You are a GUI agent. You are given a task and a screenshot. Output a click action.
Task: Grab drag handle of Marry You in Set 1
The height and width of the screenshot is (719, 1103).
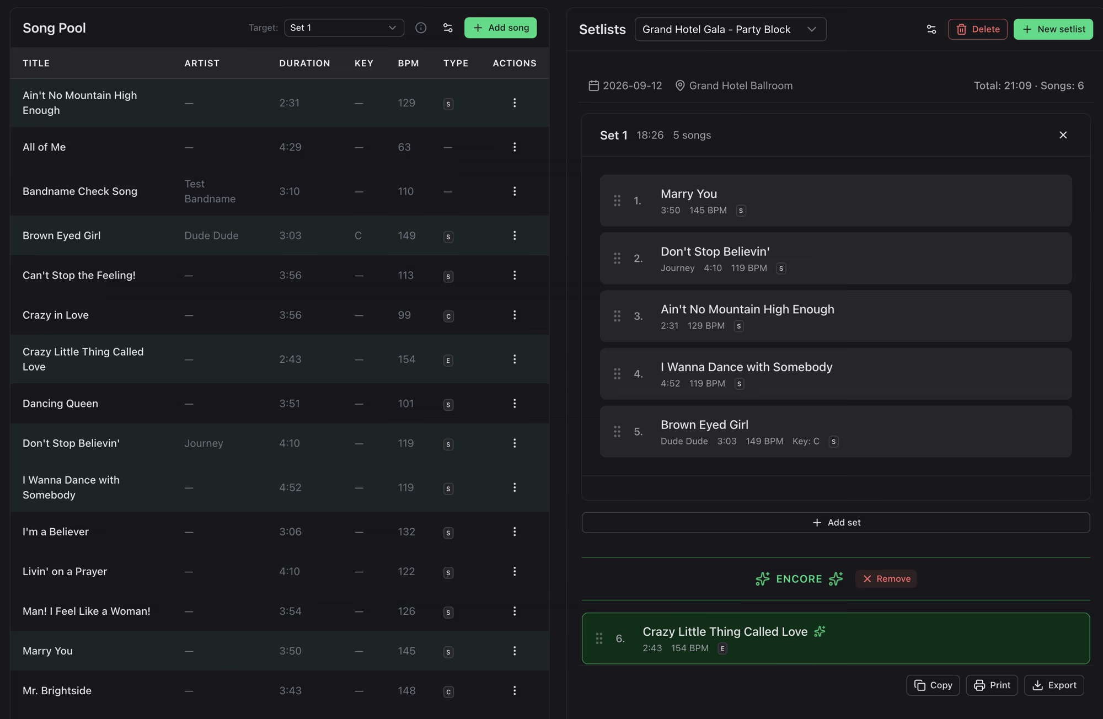click(617, 201)
